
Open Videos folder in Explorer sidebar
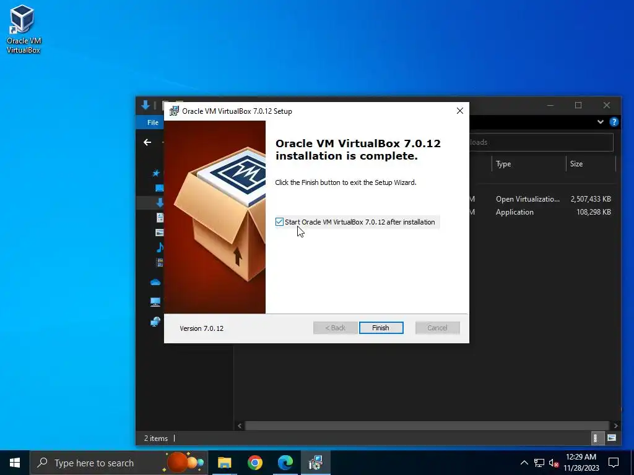(x=160, y=262)
